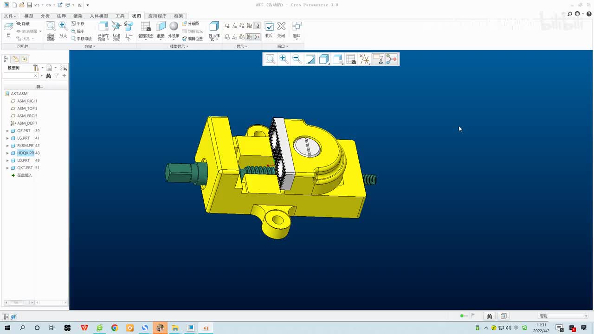The height and width of the screenshot is (334, 594).
Task: Open View Manager on graphics toolbar
Action: tap(351, 59)
